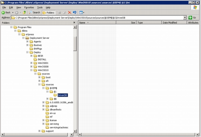Click the Go button
Image resolution: width=201 pixels, height=137 pixels.
point(192,18)
